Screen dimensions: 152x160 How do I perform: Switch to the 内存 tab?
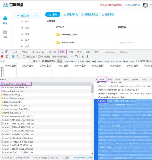(x=79, y=52)
